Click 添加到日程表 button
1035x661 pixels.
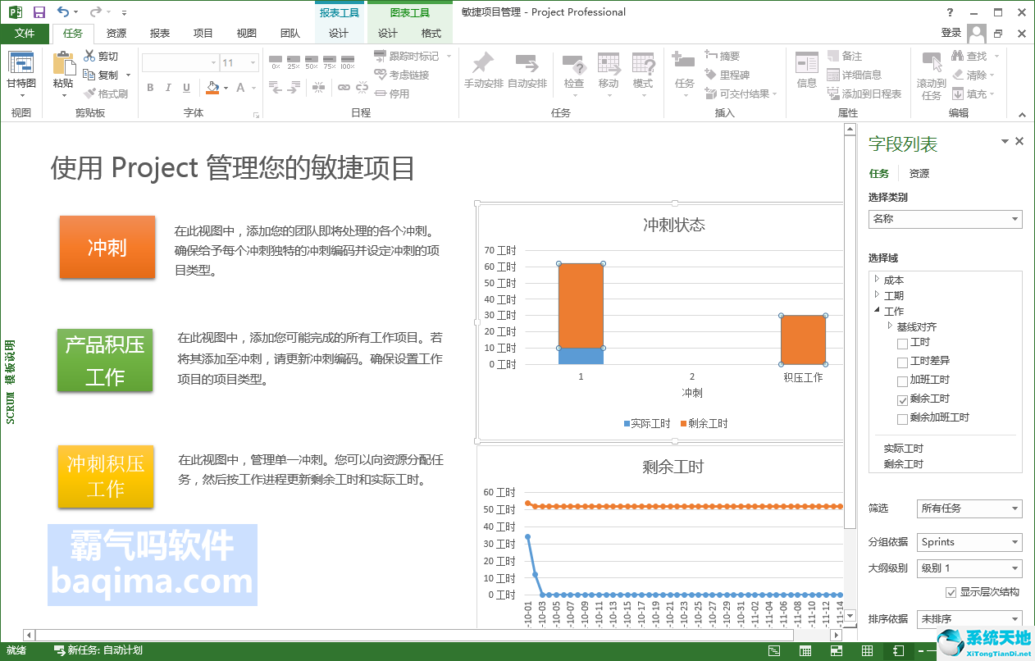864,93
